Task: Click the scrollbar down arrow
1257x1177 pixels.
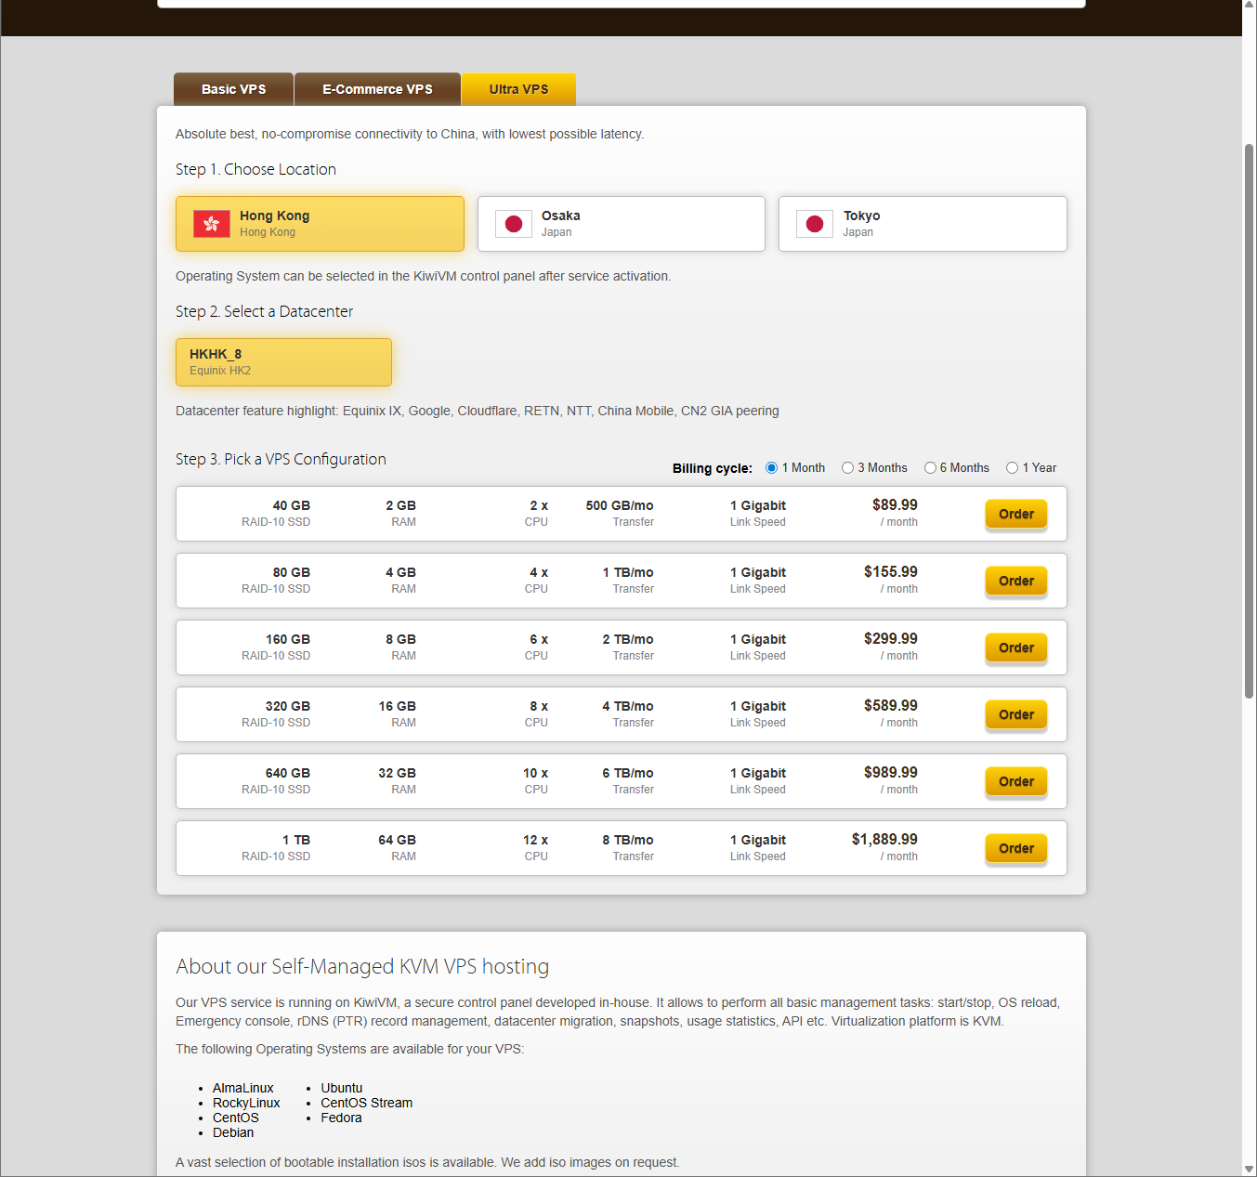Action: point(1250,1169)
